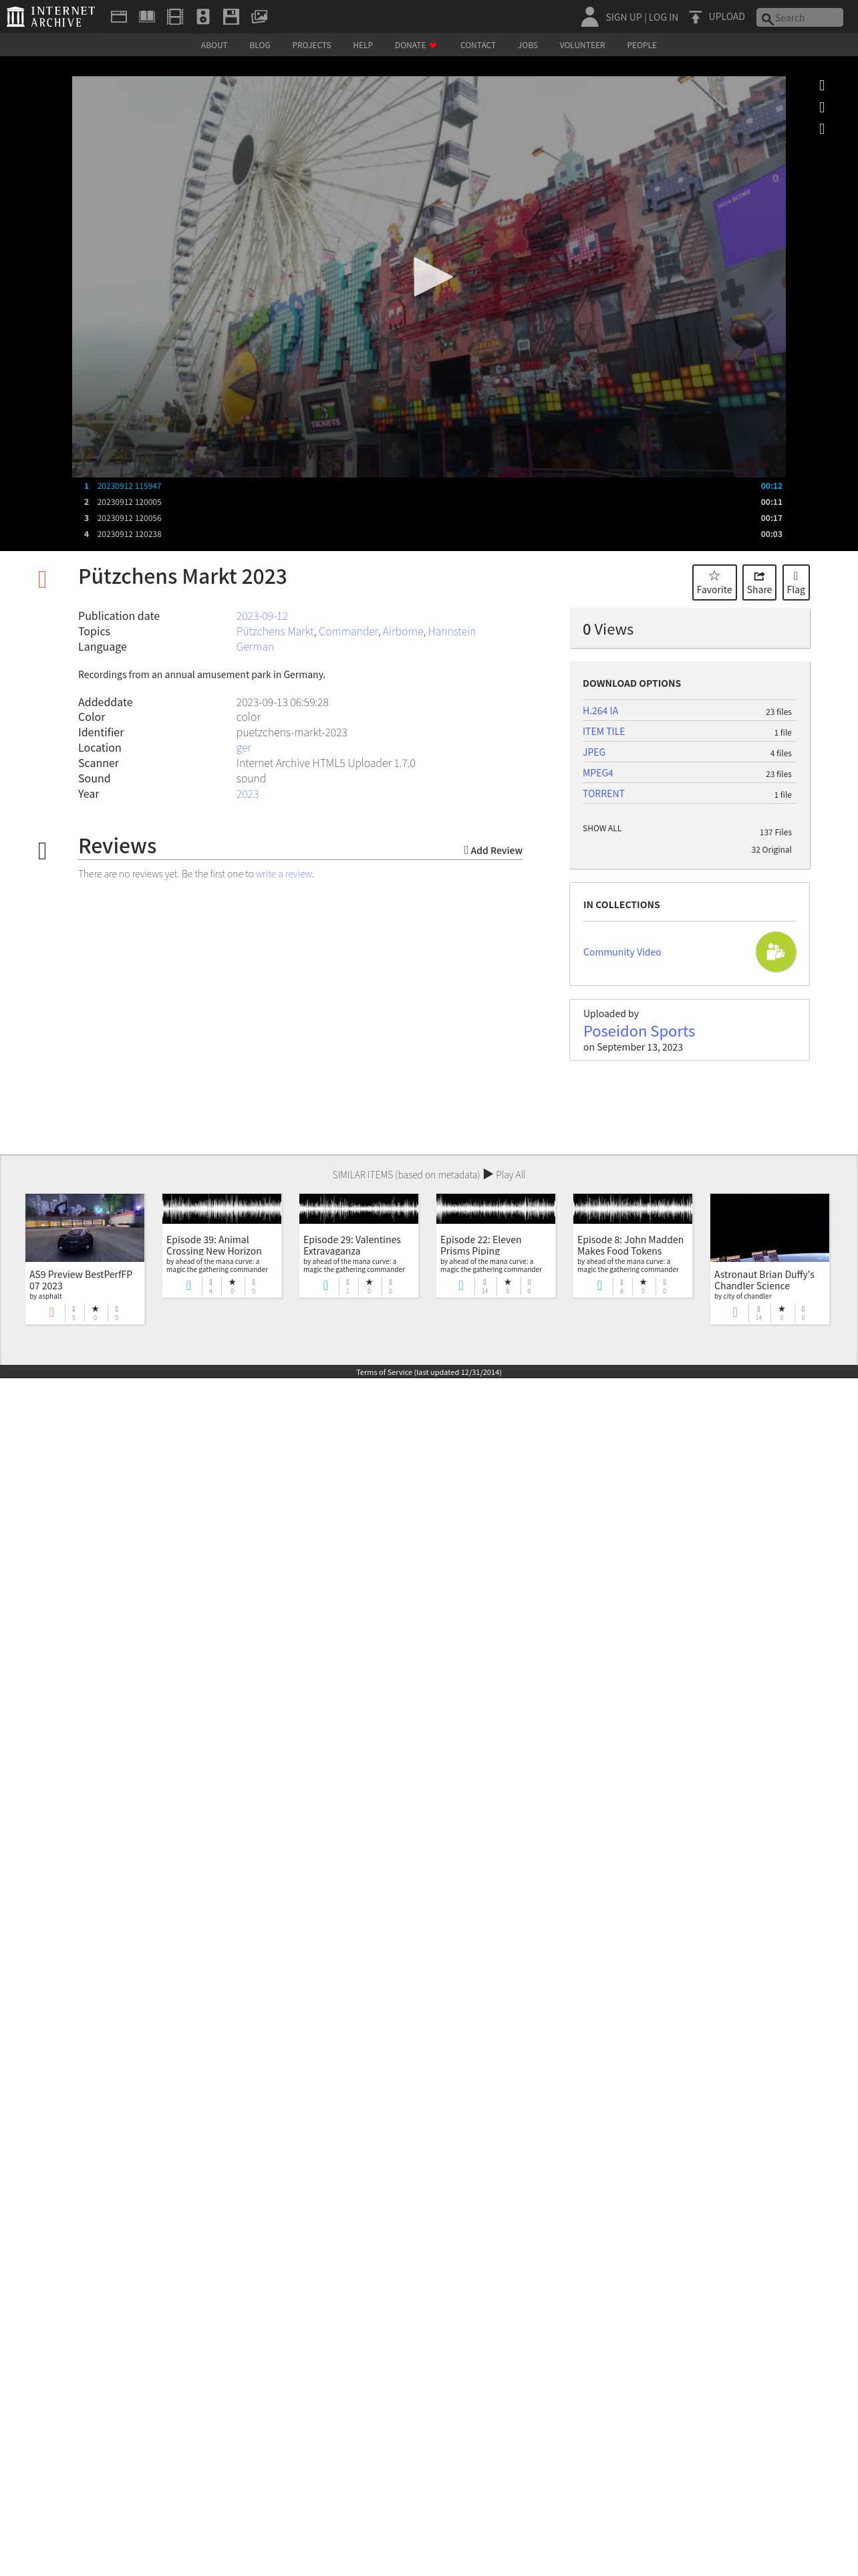Click Add Review
This screenshot has height=2576, width=858.
[x=493, y=850]
